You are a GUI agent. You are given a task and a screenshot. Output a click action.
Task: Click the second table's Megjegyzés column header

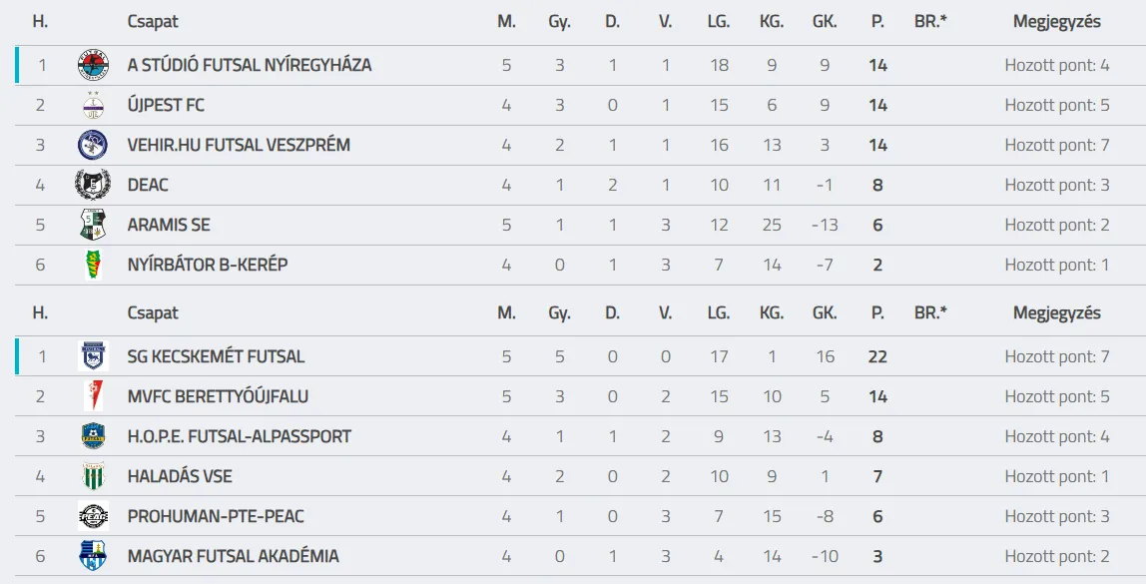pyautogui.click(x=1056, y=313)
